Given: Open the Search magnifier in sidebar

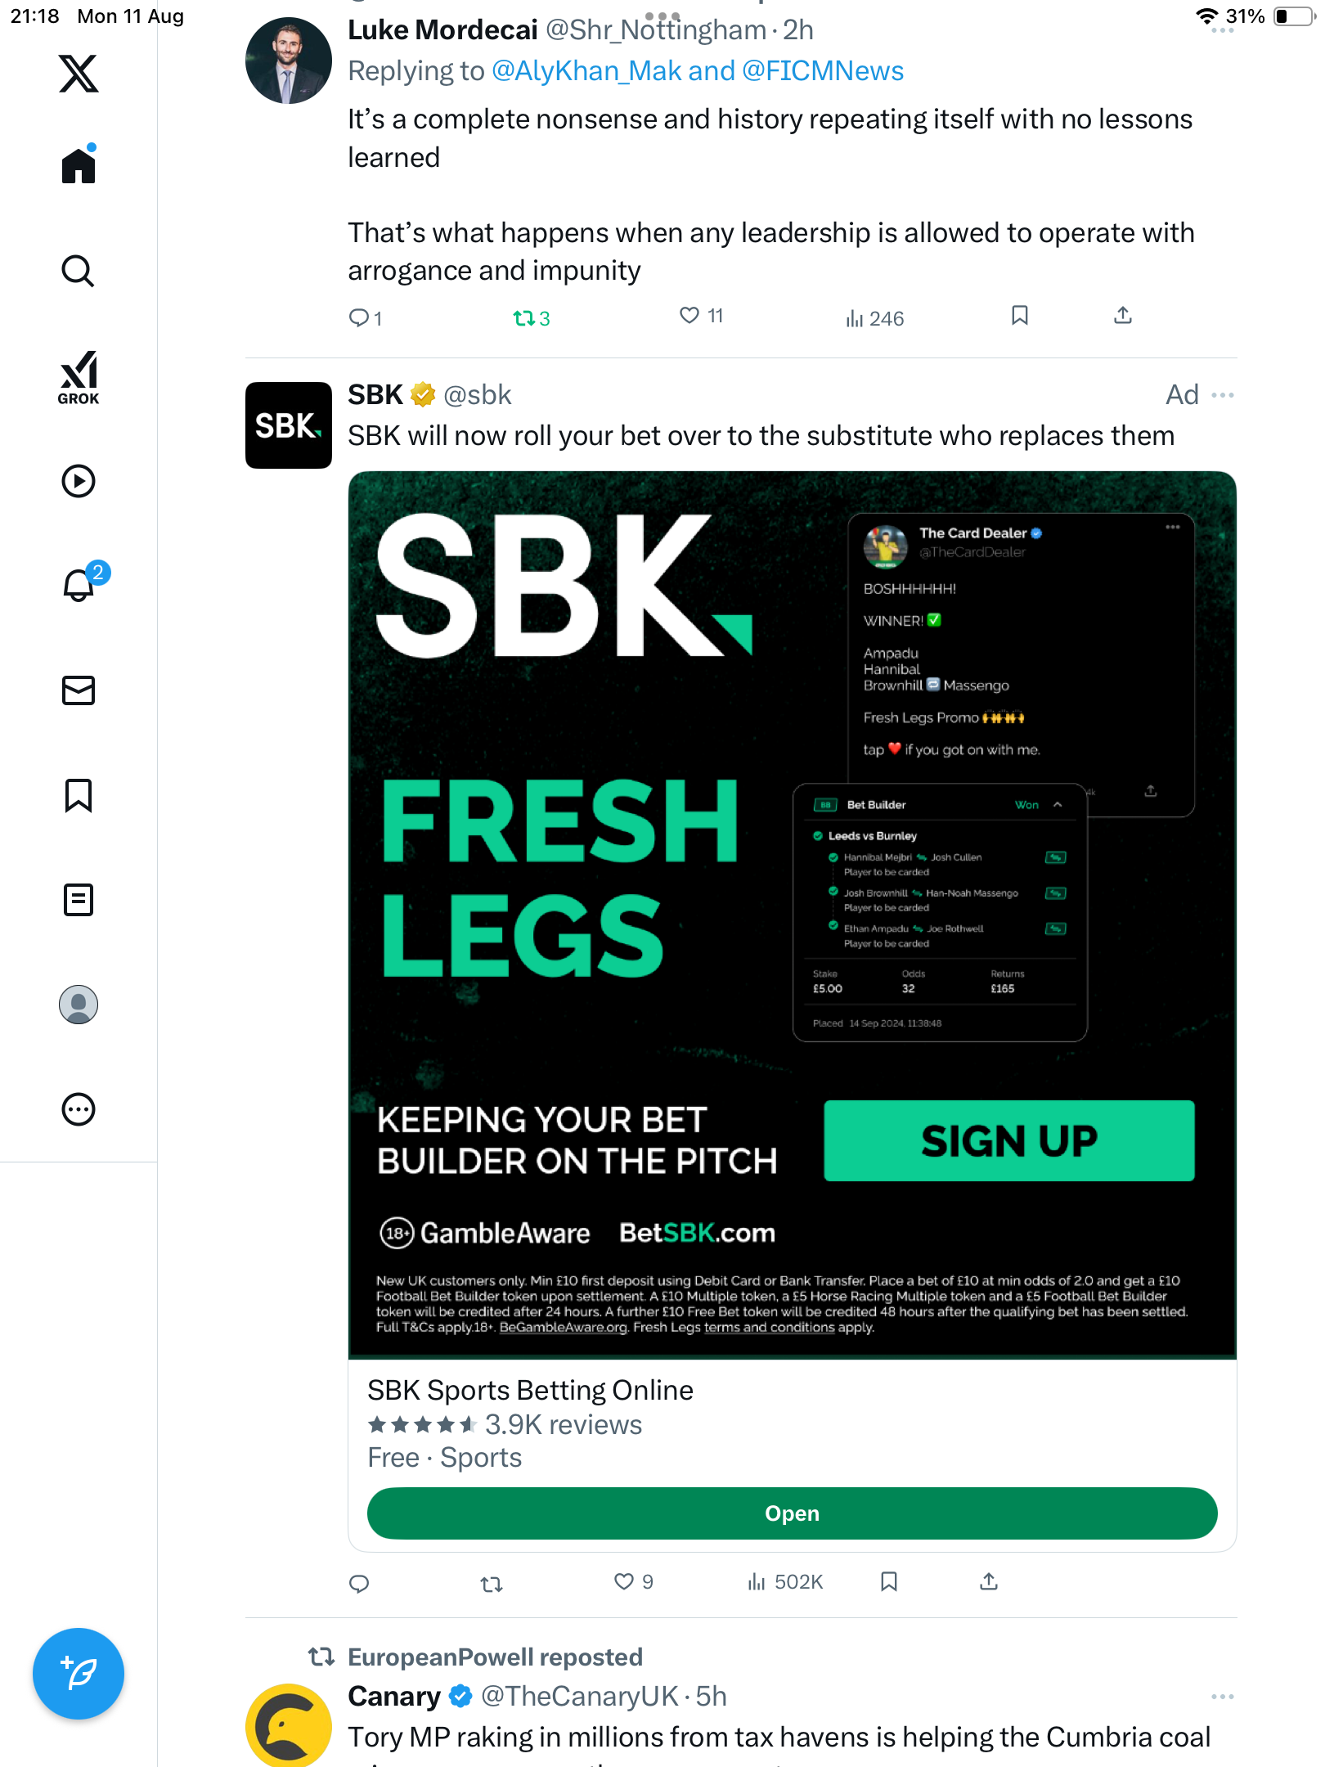Looking at the screenshot, I should point(79,271).
